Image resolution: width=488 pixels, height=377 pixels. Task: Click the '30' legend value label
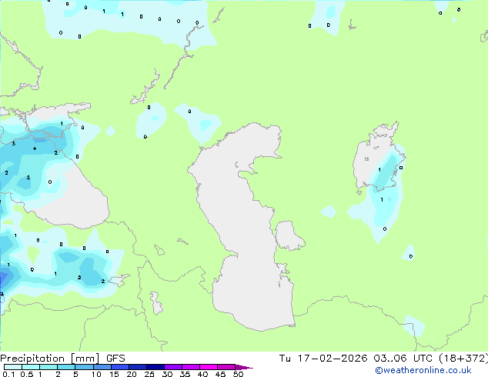(x=167, y=374)
